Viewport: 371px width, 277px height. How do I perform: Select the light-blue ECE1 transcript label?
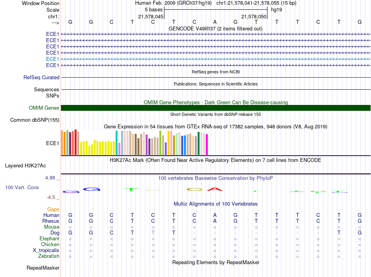coord(52,59)
